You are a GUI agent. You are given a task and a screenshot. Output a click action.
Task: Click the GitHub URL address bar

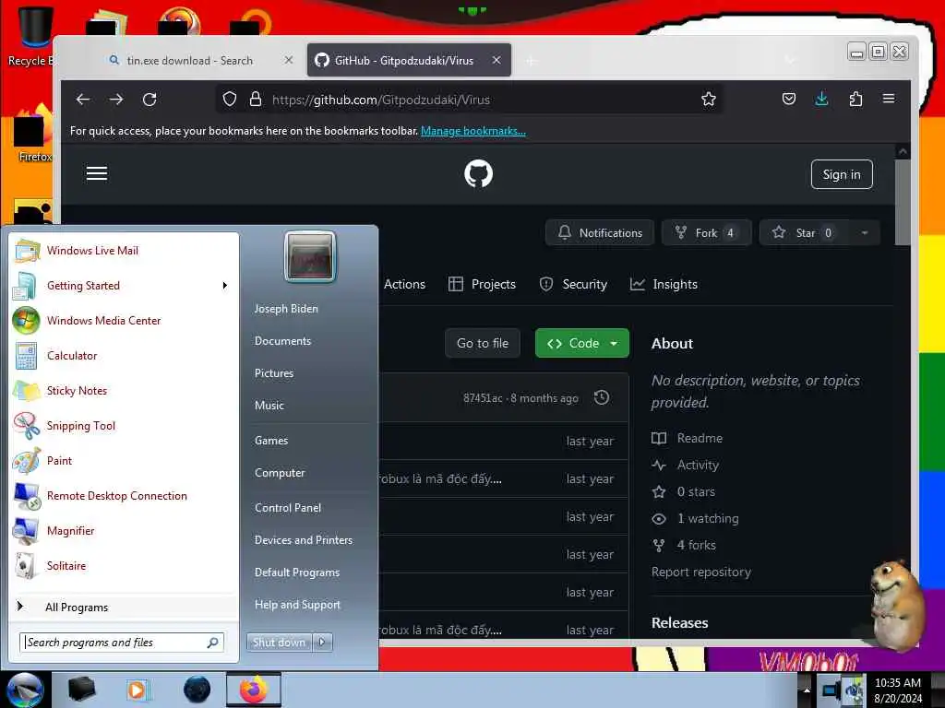[x=470, y=100]
